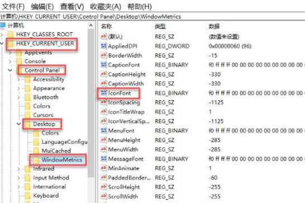
Task: Select the IconSpacing string value icon
Action: tap(103, 102)
